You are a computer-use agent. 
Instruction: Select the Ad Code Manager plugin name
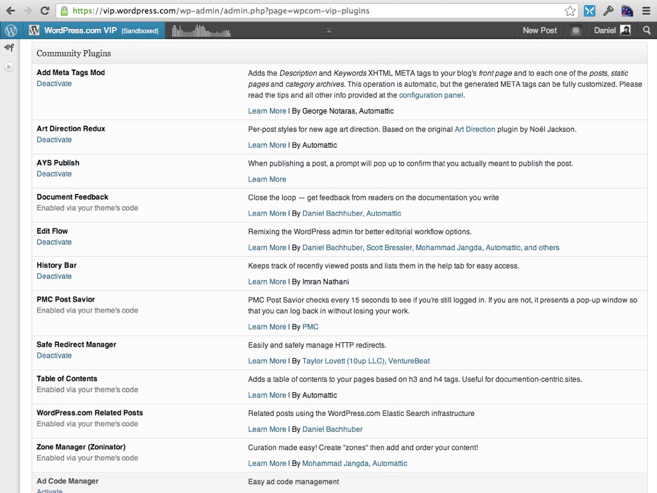click(67, 481)
